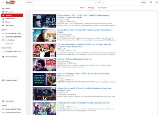Open the SUBSCRIPTIONS heading link
This screenshot has width=158, height=115.
(6, 48)
